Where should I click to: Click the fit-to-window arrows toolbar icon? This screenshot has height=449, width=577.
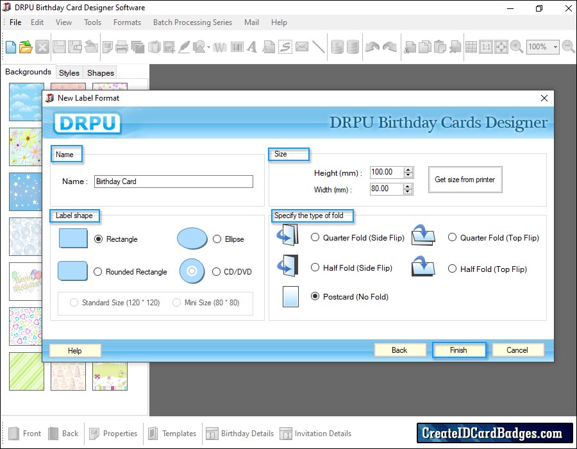pyautogui.click(x=501, y=47)
